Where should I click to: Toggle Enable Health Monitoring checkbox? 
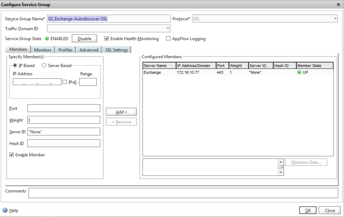(107, 39)
